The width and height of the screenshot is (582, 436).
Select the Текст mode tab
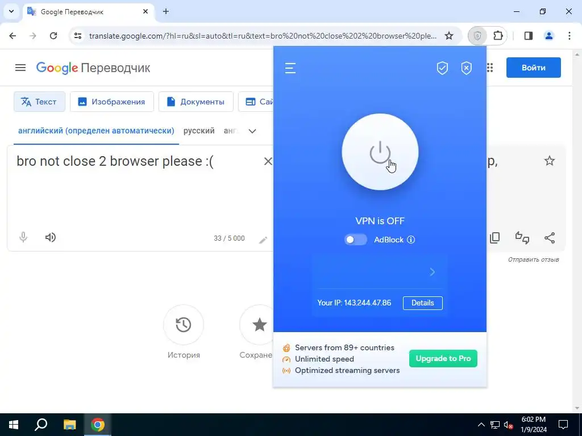coord(39,102)
